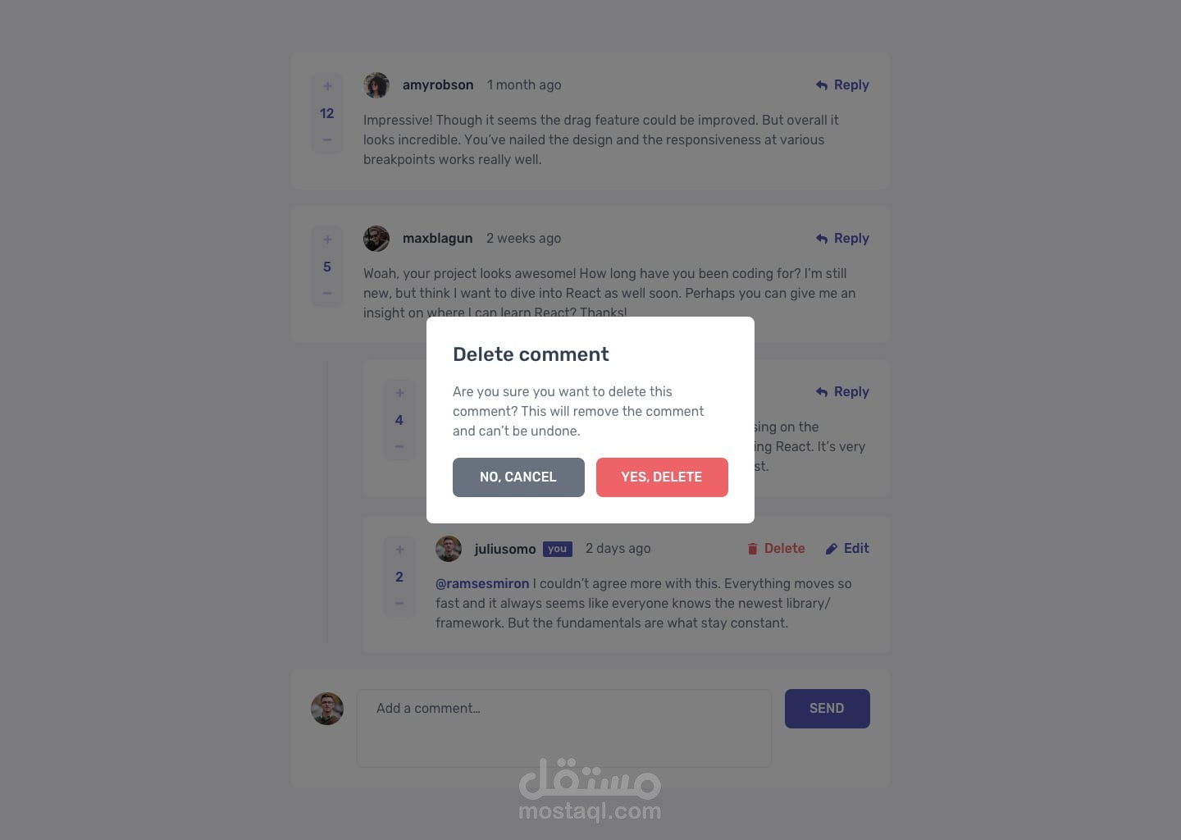Screen dimensions: 1181x840
Task: Reply to the nested comment scored 4
Action: (x=842, y=392)
